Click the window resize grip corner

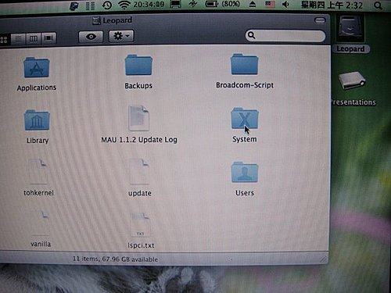pos(323,259)
